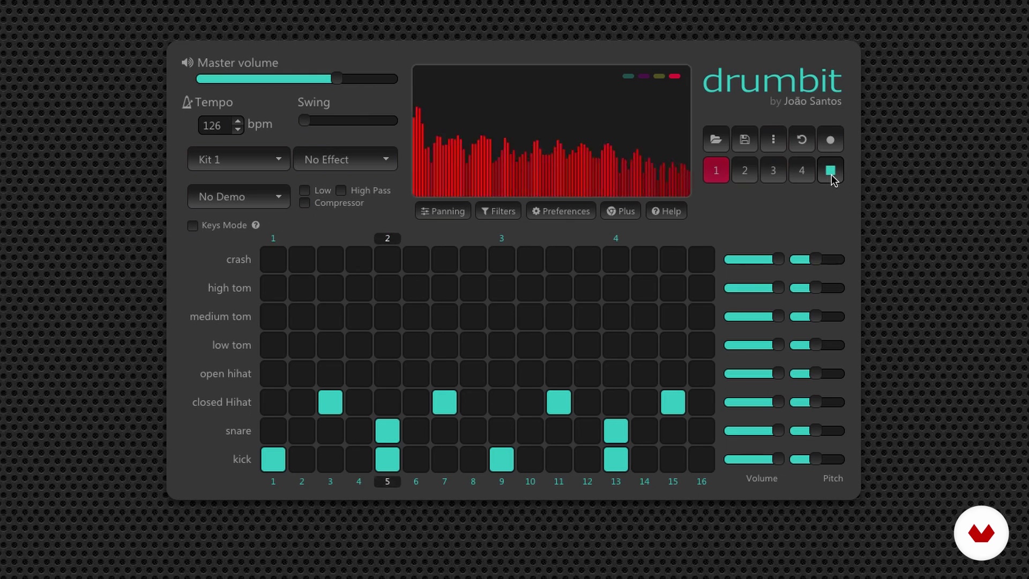This screenshot has width=1029, height=579.
Task: Adjust the crash pitch slider
Action: [817, 259]
